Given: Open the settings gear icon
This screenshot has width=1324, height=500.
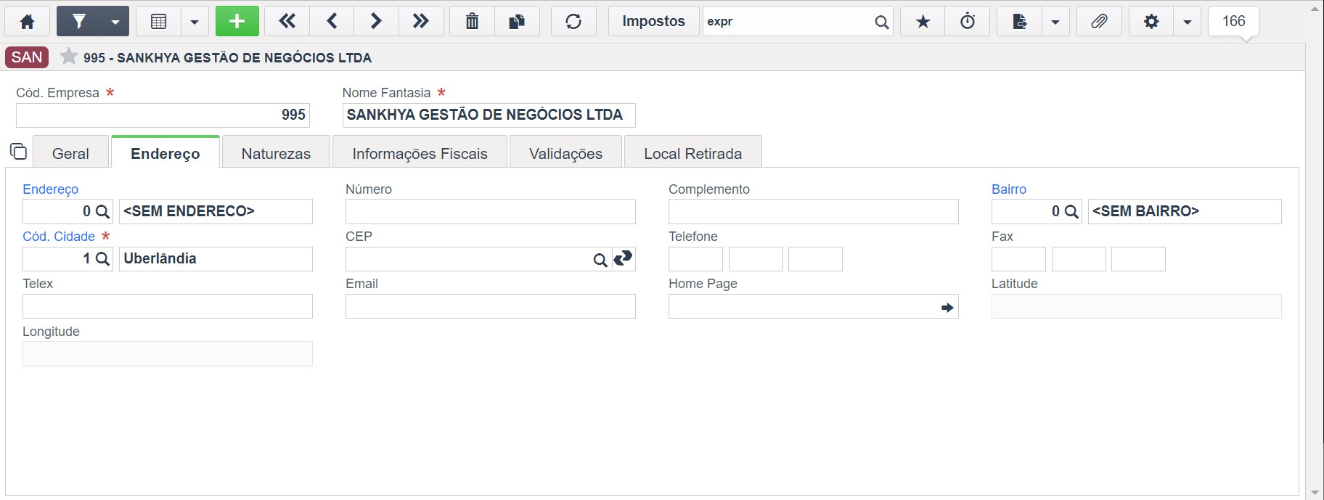Looking at the screenshot, I should pos(1151,22).
